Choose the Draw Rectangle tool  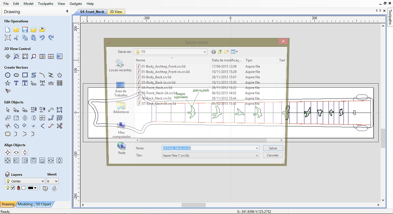click(25, 75)
